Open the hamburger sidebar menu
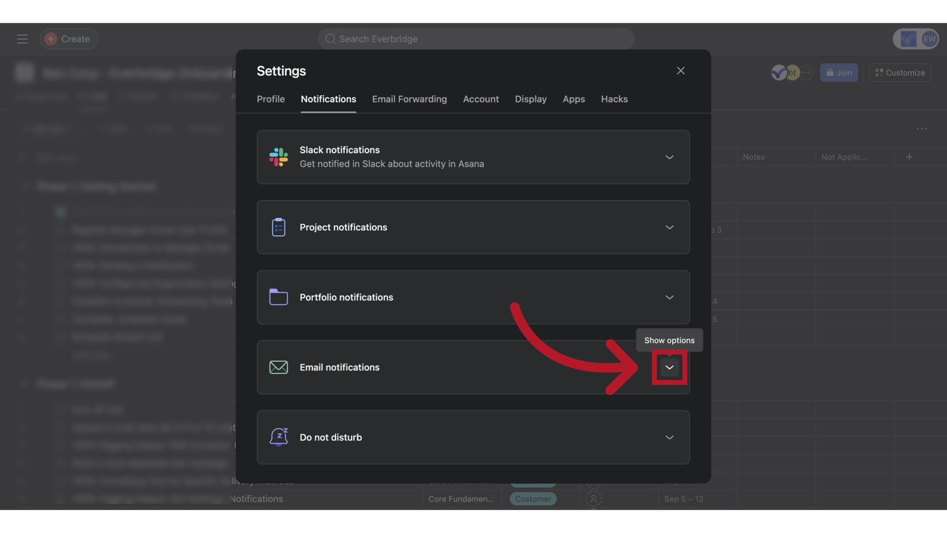 [22, 39]
